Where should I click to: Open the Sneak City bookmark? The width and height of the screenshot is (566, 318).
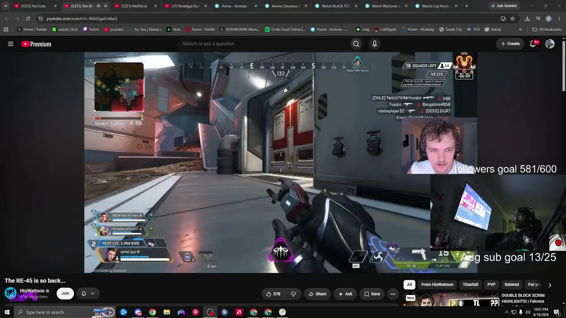[451, 30]
